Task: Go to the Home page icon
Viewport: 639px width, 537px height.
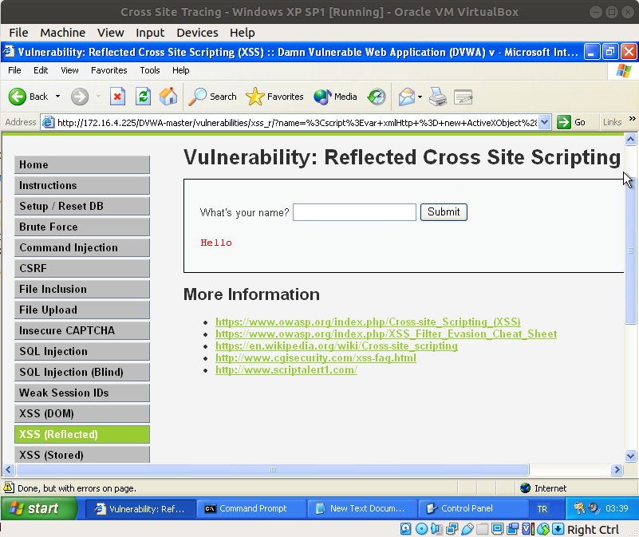Action: 168,97
